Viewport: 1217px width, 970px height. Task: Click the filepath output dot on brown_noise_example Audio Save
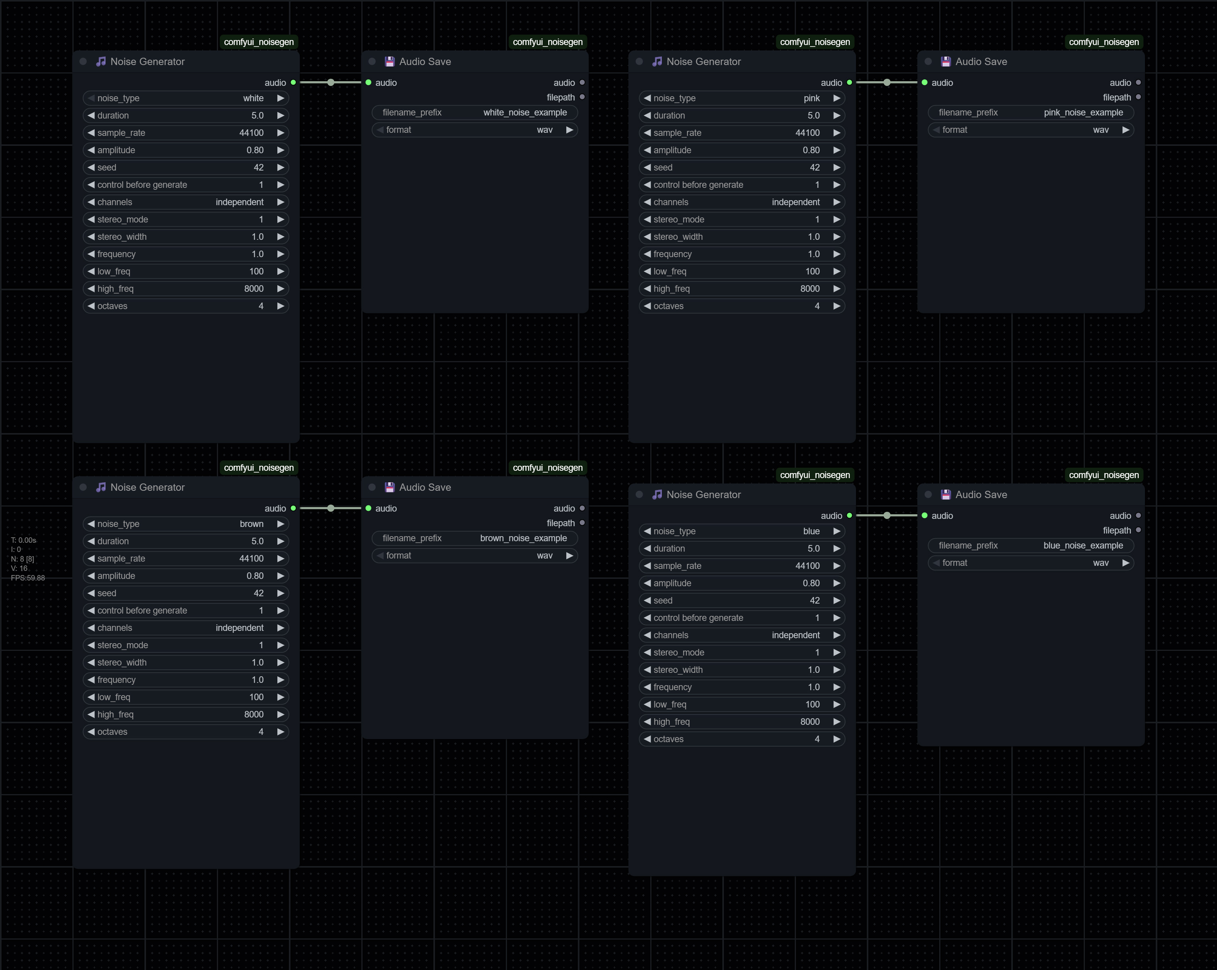pyautogui.click(x=582, y=523)
